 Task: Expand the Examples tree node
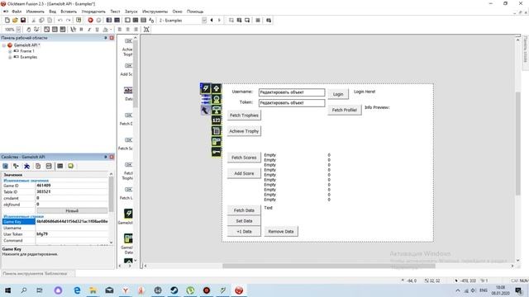pos(10,57)
